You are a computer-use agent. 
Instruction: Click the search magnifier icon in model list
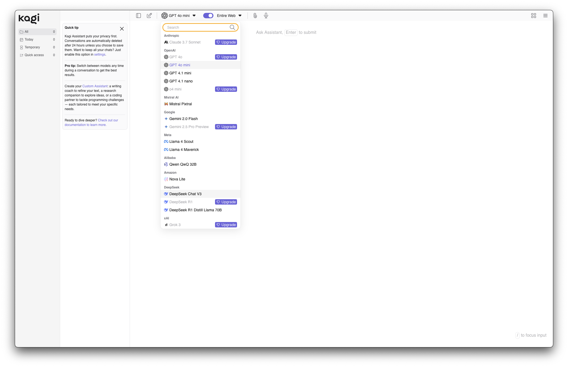point(232,27)
